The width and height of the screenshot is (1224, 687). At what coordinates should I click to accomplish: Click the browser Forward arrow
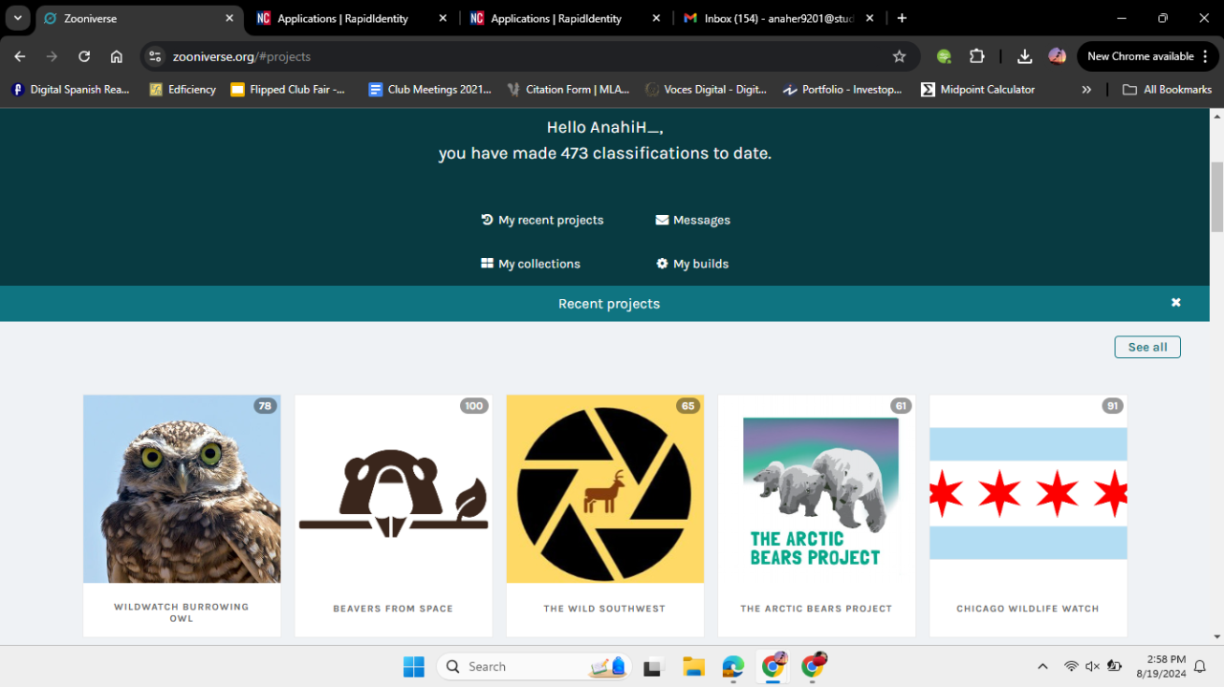(52, 56)
